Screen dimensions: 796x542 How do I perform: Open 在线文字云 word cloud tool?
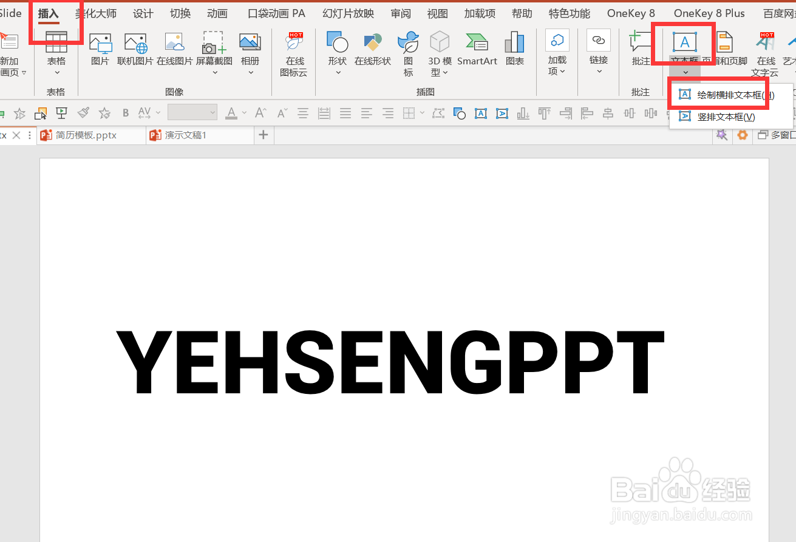(766, 55)
